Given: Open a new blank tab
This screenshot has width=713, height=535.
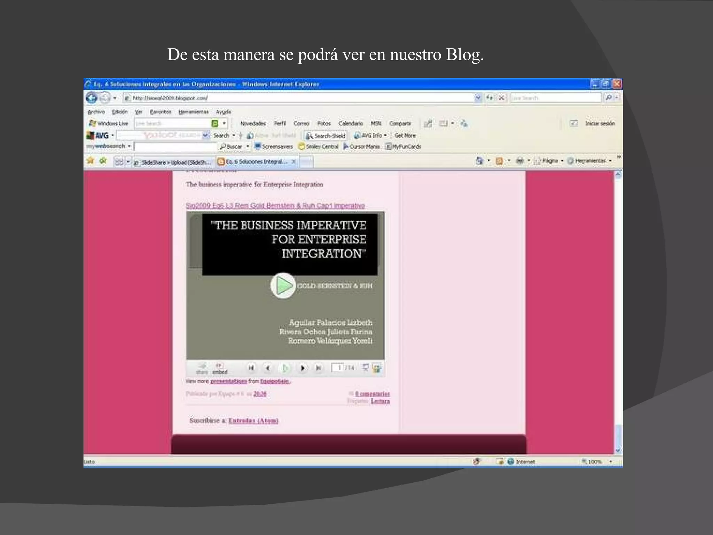Looking at the screenshot, I should coord(306,162).
